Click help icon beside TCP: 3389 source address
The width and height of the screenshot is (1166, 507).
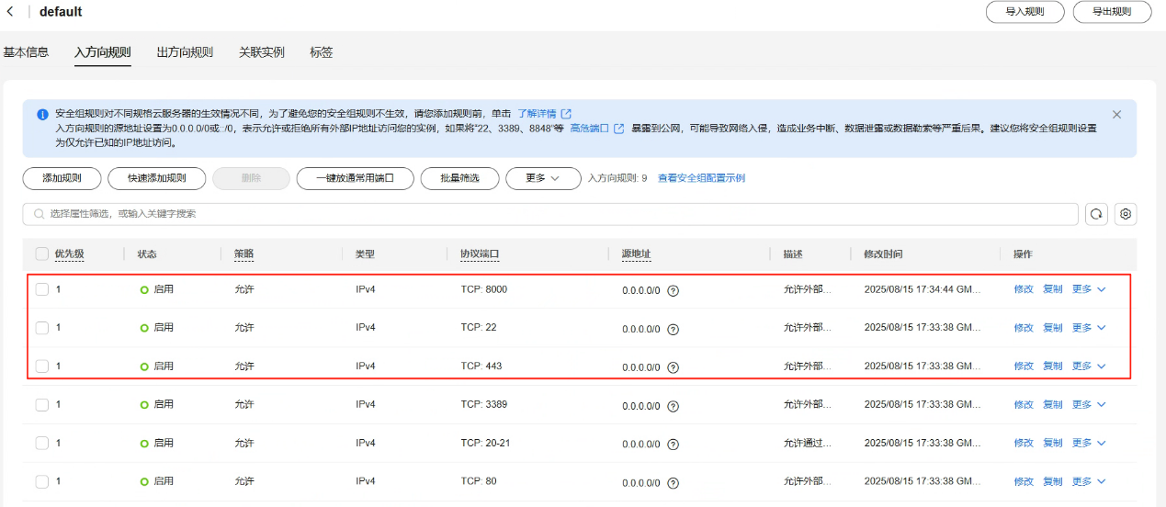pyautogui.click(x=673, y=406)
